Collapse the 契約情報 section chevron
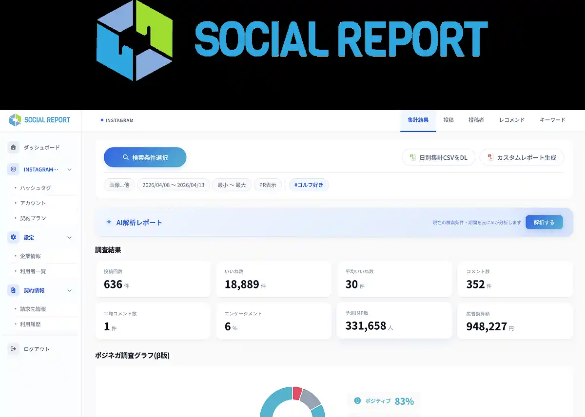Image resolution: width=585 pixels, height=417 pixels. point(69,290)
